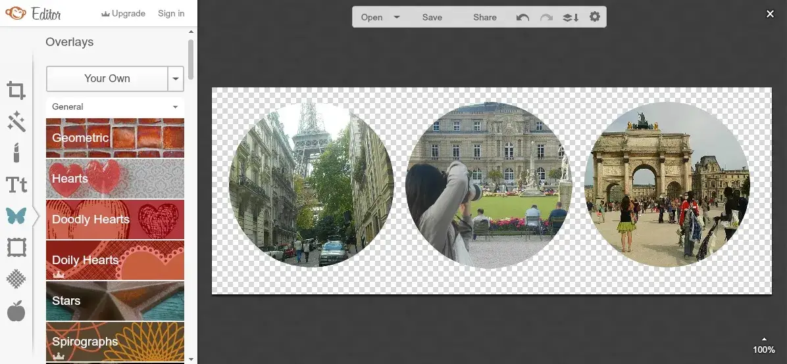The image size is (787, 364).
Task: Expand the Open menu dropdown arrow
Action: (x=397, y=17)
